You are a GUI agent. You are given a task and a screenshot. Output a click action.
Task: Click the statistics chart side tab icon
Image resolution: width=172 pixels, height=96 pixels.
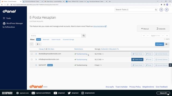(x=170, y=65)
